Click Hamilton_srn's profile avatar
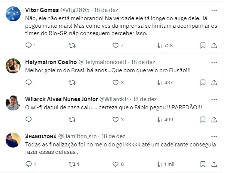The image size is (229, 173). coord(13,140)
